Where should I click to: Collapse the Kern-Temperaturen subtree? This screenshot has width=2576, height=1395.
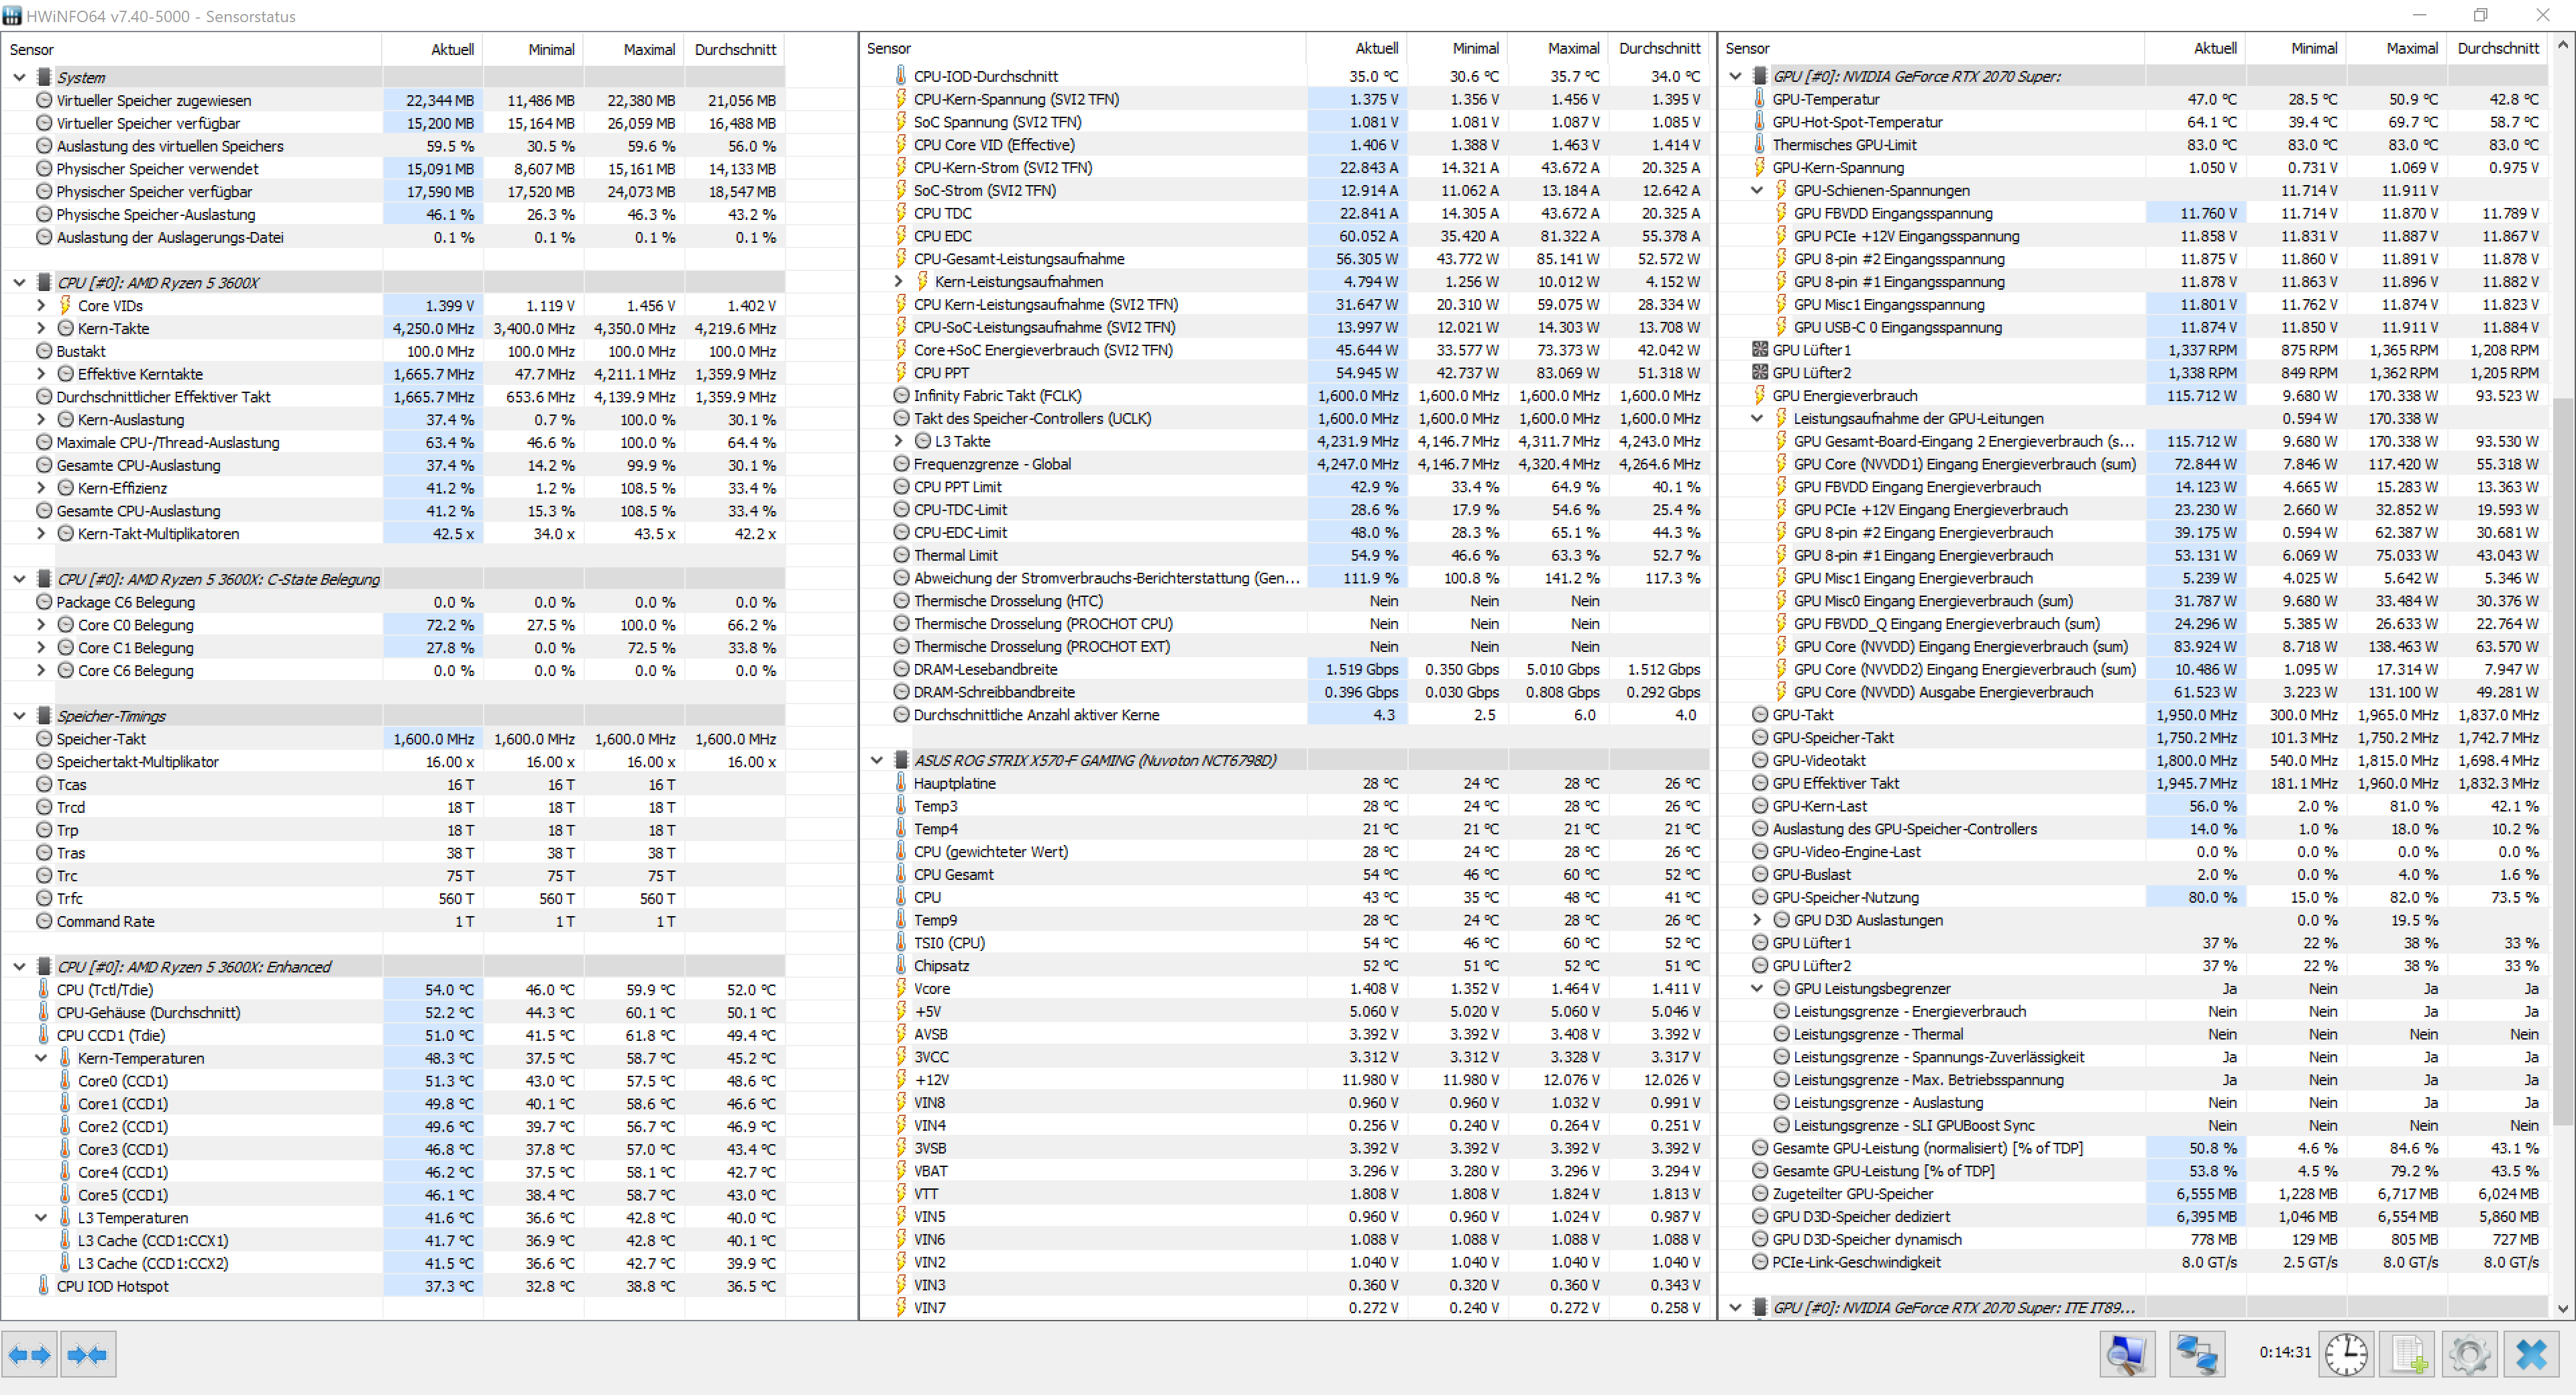(41, 1058)
